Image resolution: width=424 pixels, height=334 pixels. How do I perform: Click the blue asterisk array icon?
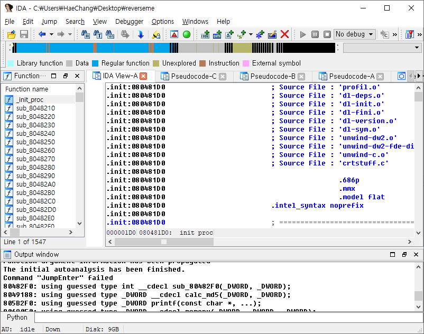(260, 34)
